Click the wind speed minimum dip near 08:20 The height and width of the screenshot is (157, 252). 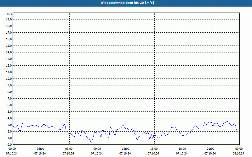(91, 143)
